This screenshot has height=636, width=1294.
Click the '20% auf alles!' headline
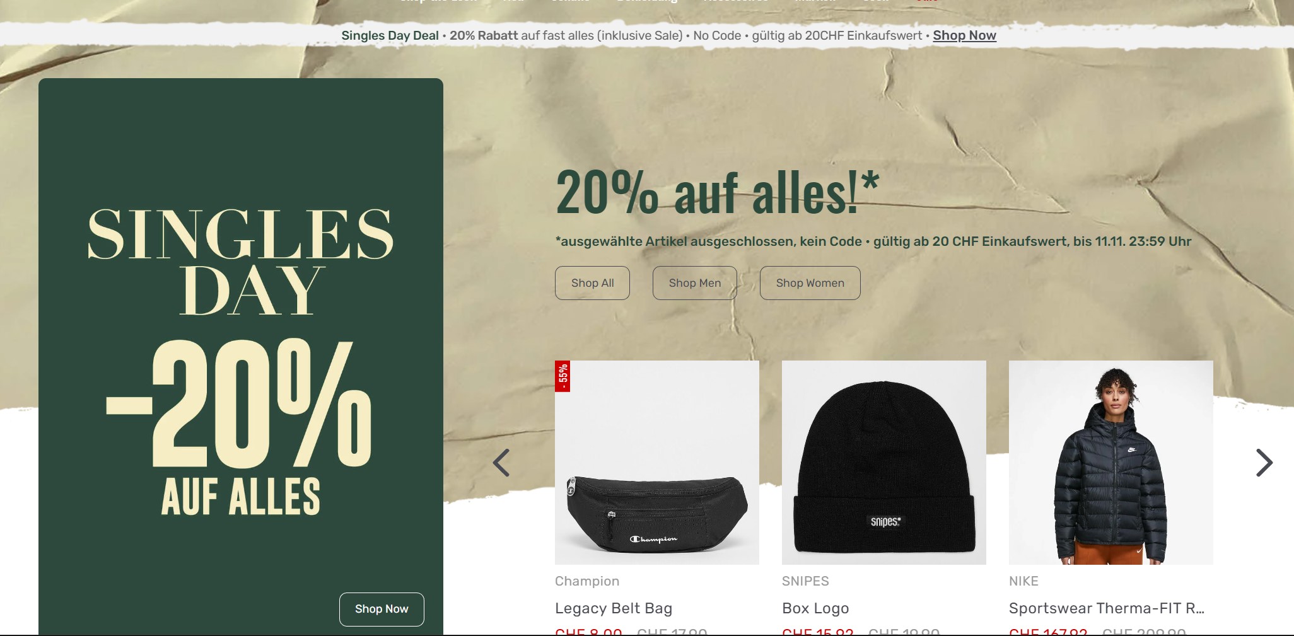click(x=717, y=192)
